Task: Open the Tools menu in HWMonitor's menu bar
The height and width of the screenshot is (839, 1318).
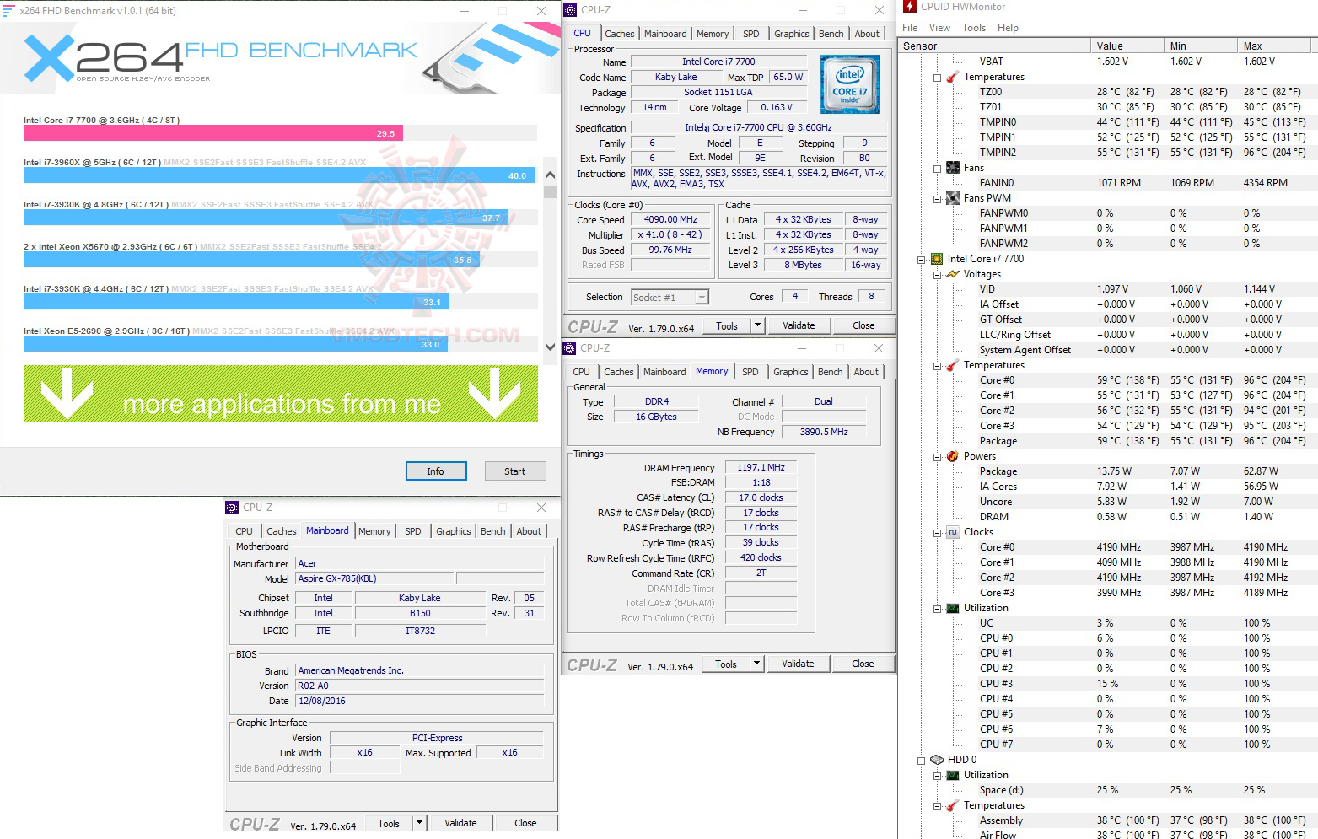Action: pyautogui.click(x=974, y=28)
